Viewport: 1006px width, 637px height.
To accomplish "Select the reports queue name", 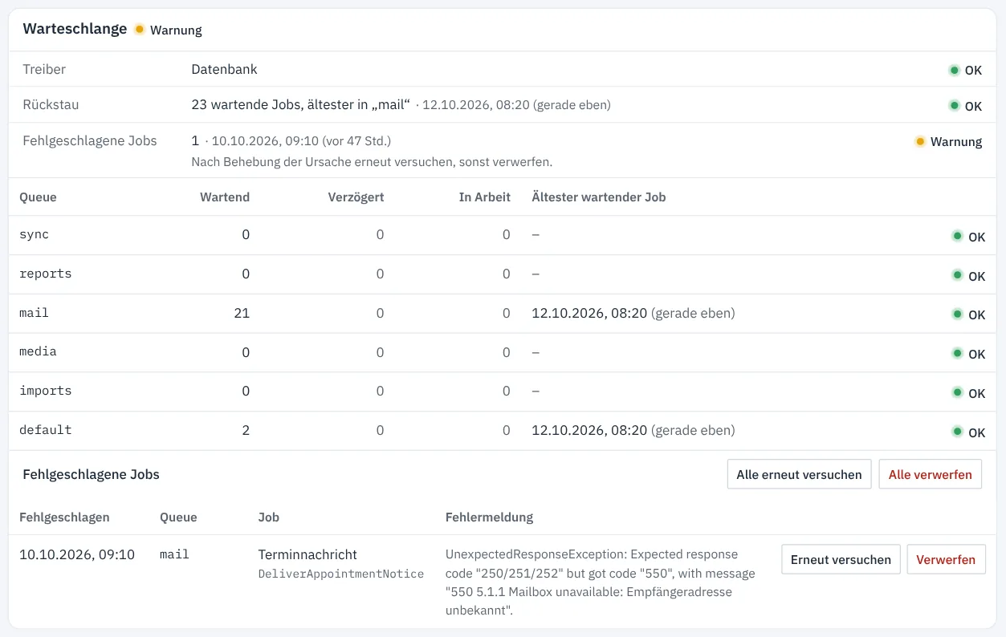I will click(46, 274).
